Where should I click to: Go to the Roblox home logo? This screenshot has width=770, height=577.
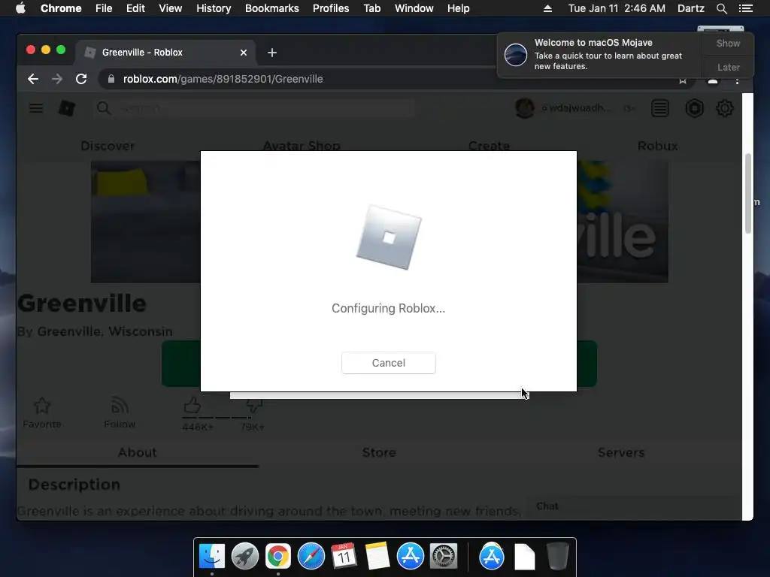(67, 108)
